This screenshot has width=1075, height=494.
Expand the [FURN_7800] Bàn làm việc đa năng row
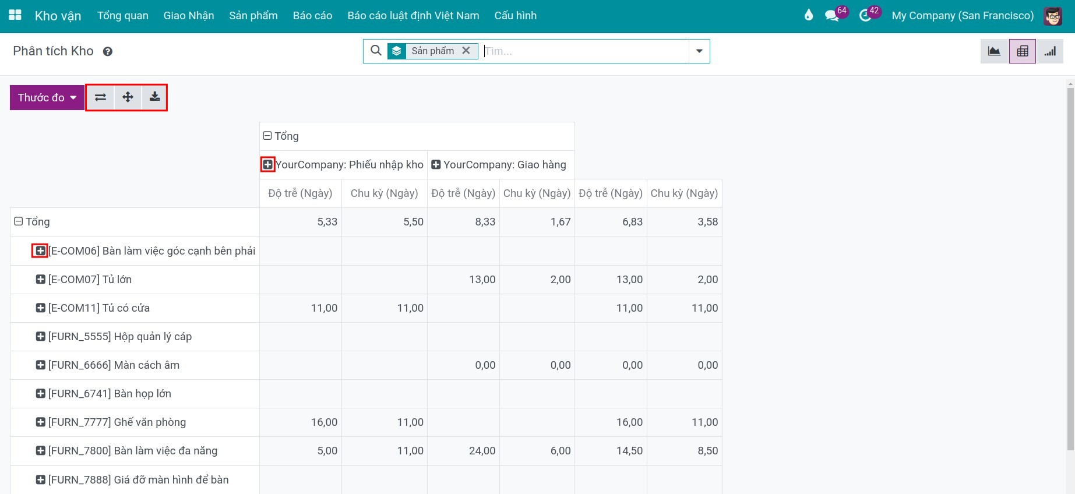tap(40, 450)
